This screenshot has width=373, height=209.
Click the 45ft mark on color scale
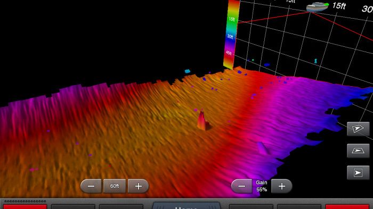[229, 53]
